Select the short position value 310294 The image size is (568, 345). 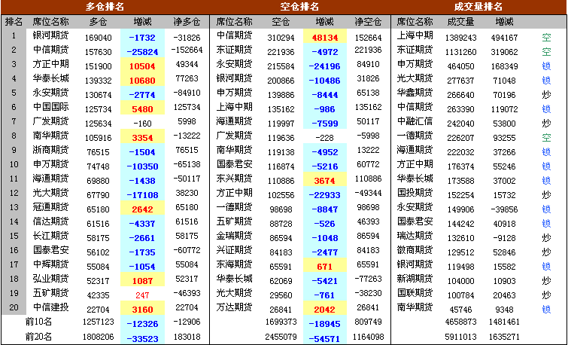(x=281, y=38)
